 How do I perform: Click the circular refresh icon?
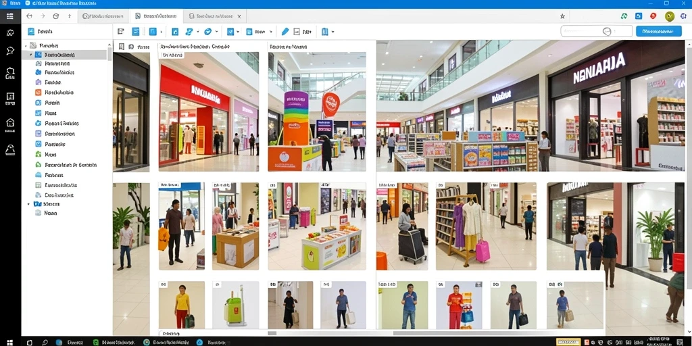(x=55, y=16)
